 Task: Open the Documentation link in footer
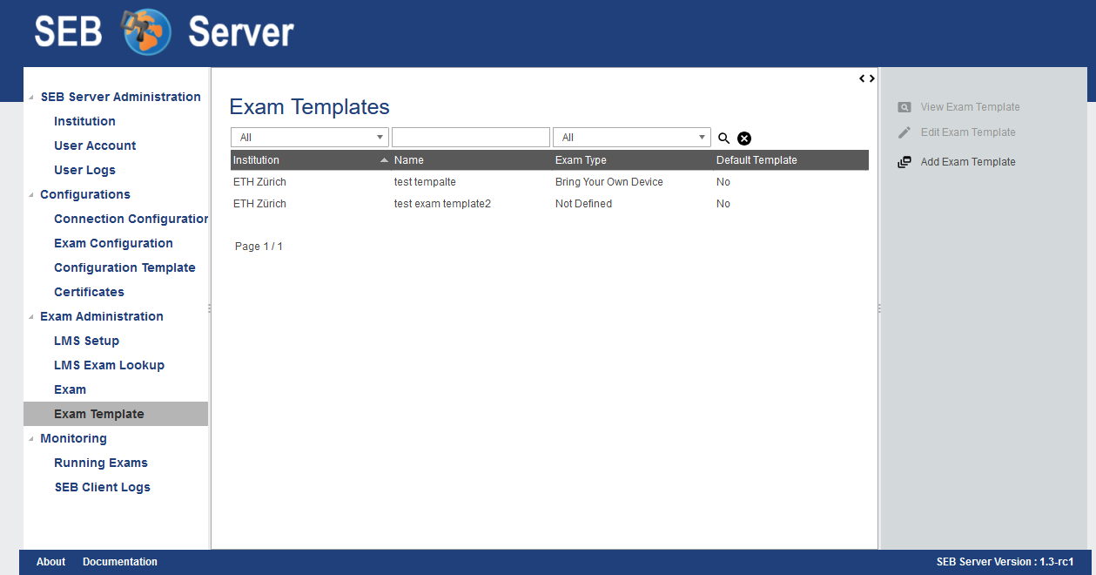(x=120, y=562)
